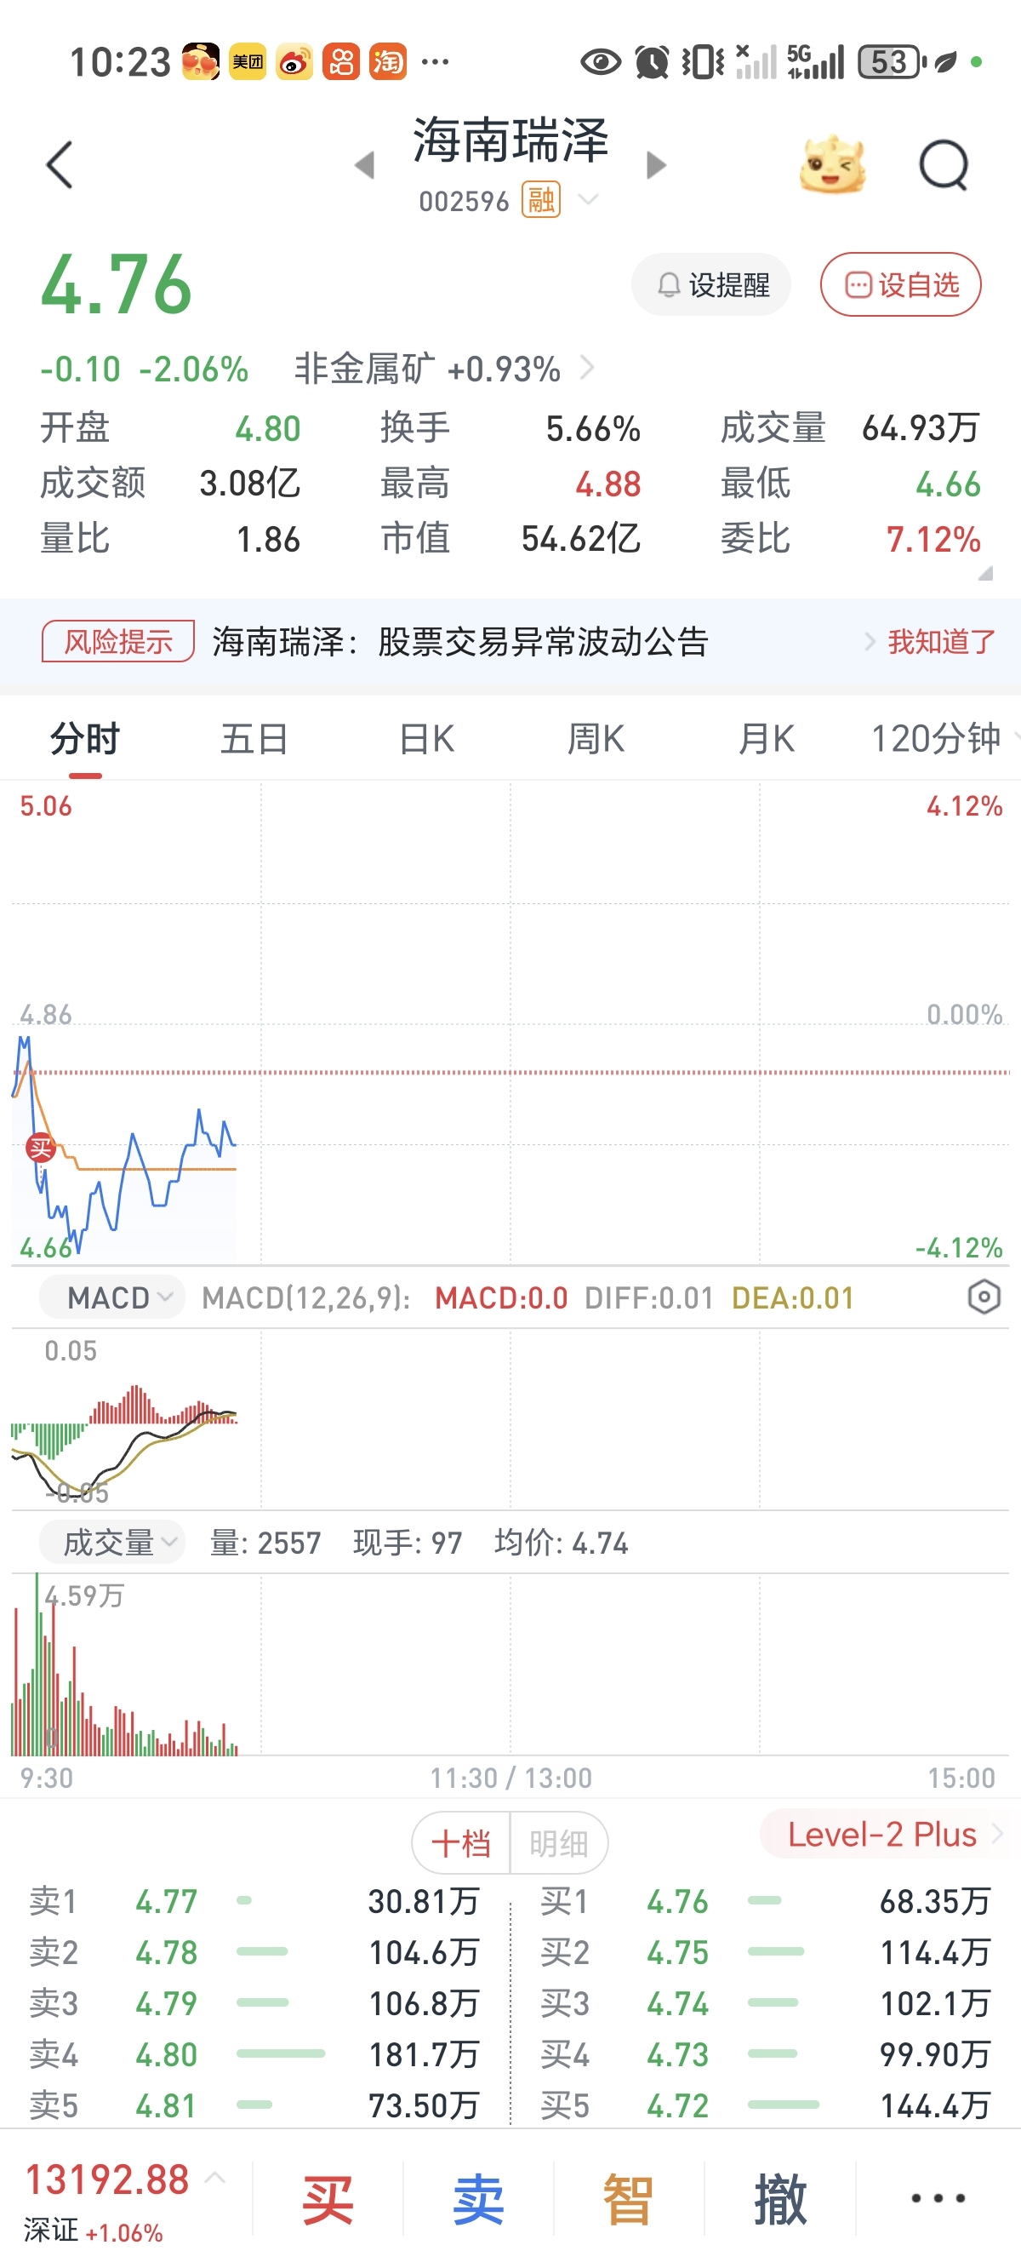Viewport: 1021px width, 2268px height.
Task: Open Level-2 Plus upgrade link
Action: tap(883, 1835)
